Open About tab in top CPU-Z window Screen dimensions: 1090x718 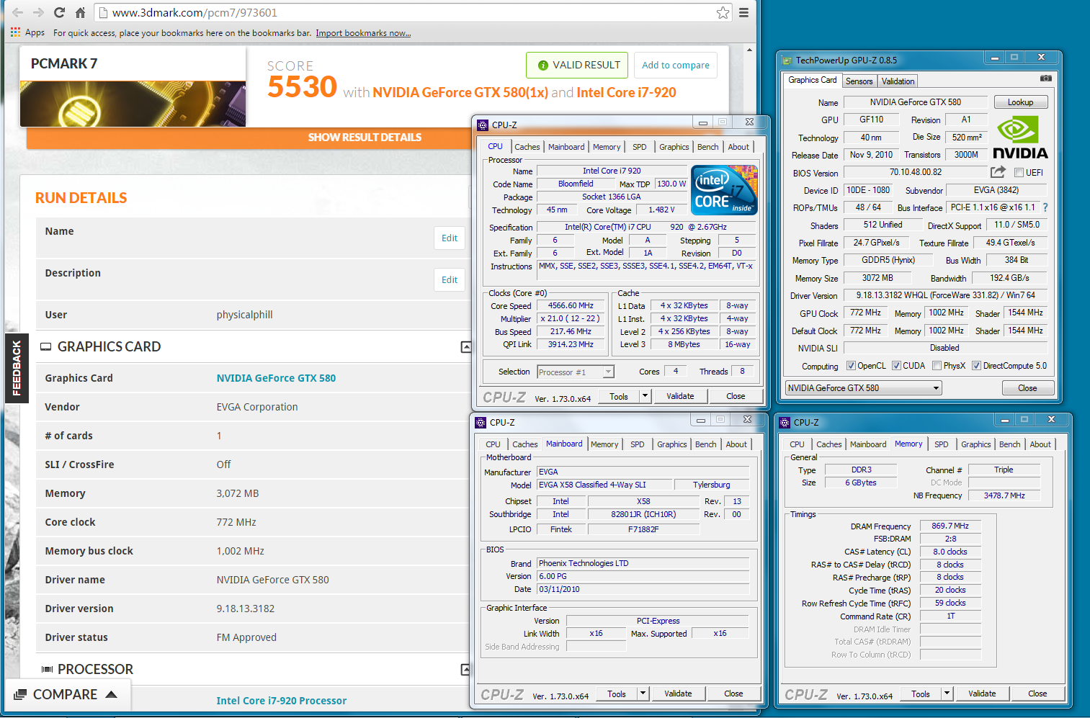[738, 147]
